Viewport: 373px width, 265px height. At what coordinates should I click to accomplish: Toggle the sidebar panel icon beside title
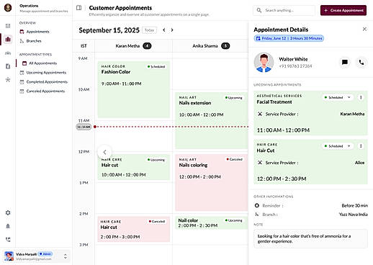78,8
